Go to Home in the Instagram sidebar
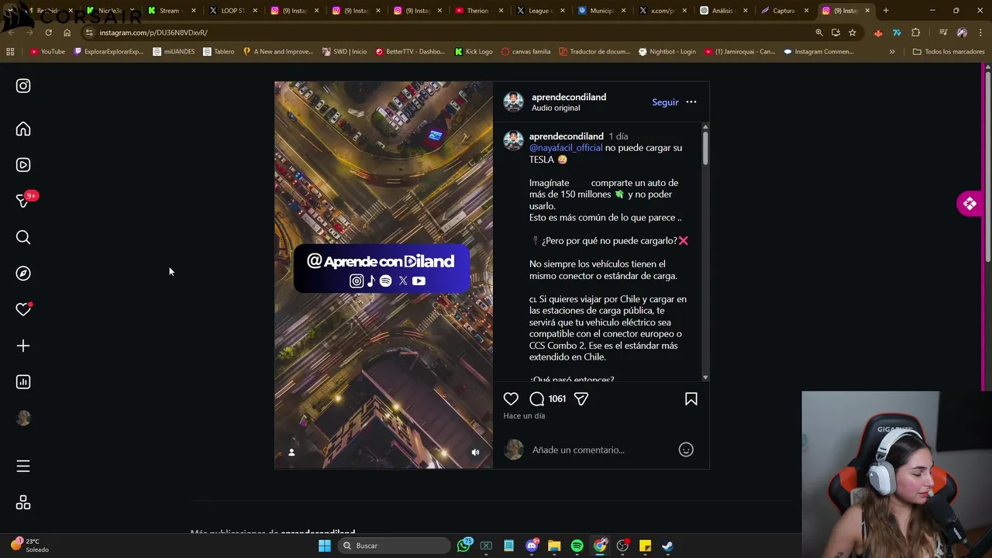The height and width of the screenshot is (558, 992). pyautogui.click(x=23, y=129)
